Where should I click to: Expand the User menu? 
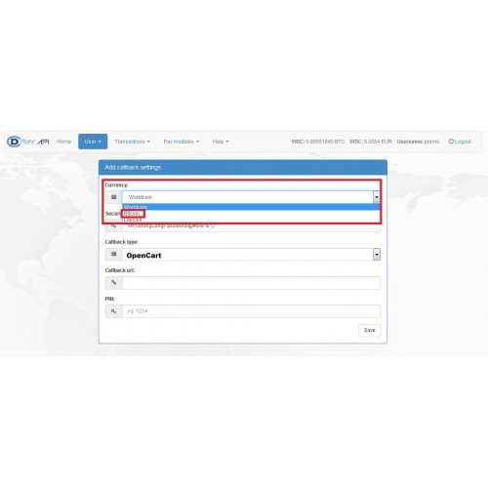[x=93, y=142]
